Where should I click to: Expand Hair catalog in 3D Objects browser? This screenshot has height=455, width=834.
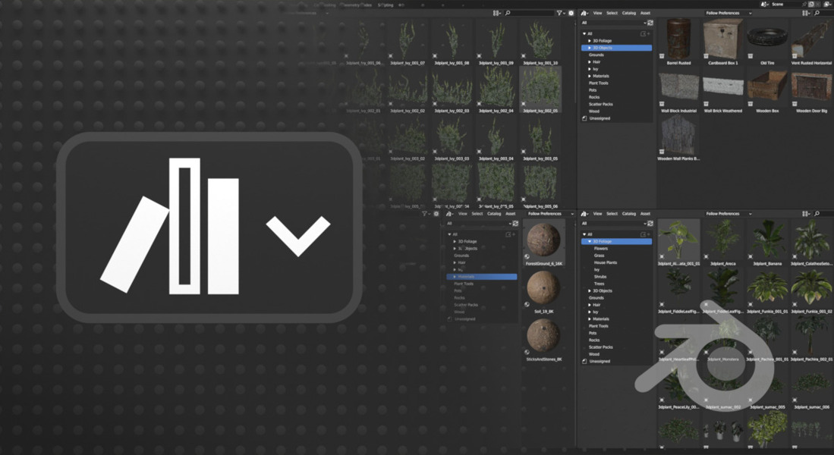pos(590,61)
